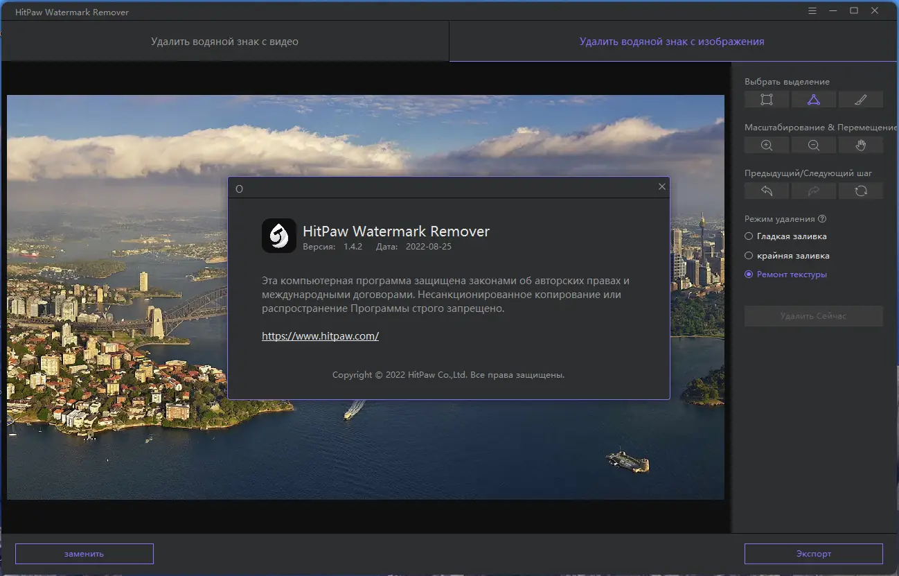Close the About dialog
Screen dimensions: 899x576
[x=662, y=186]
